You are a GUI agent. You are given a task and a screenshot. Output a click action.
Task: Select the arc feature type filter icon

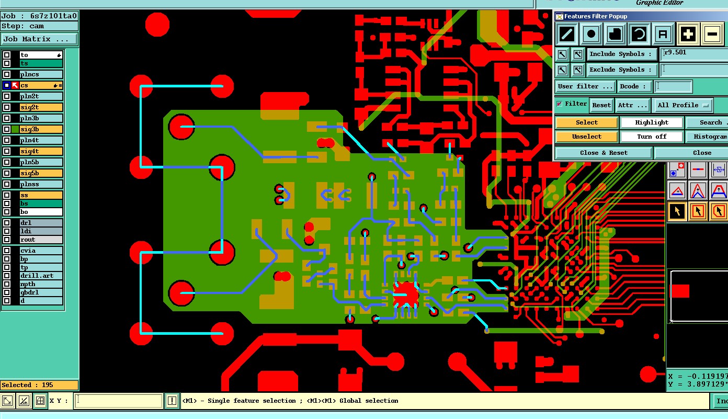pyautogui.click(x=639, y=35)
